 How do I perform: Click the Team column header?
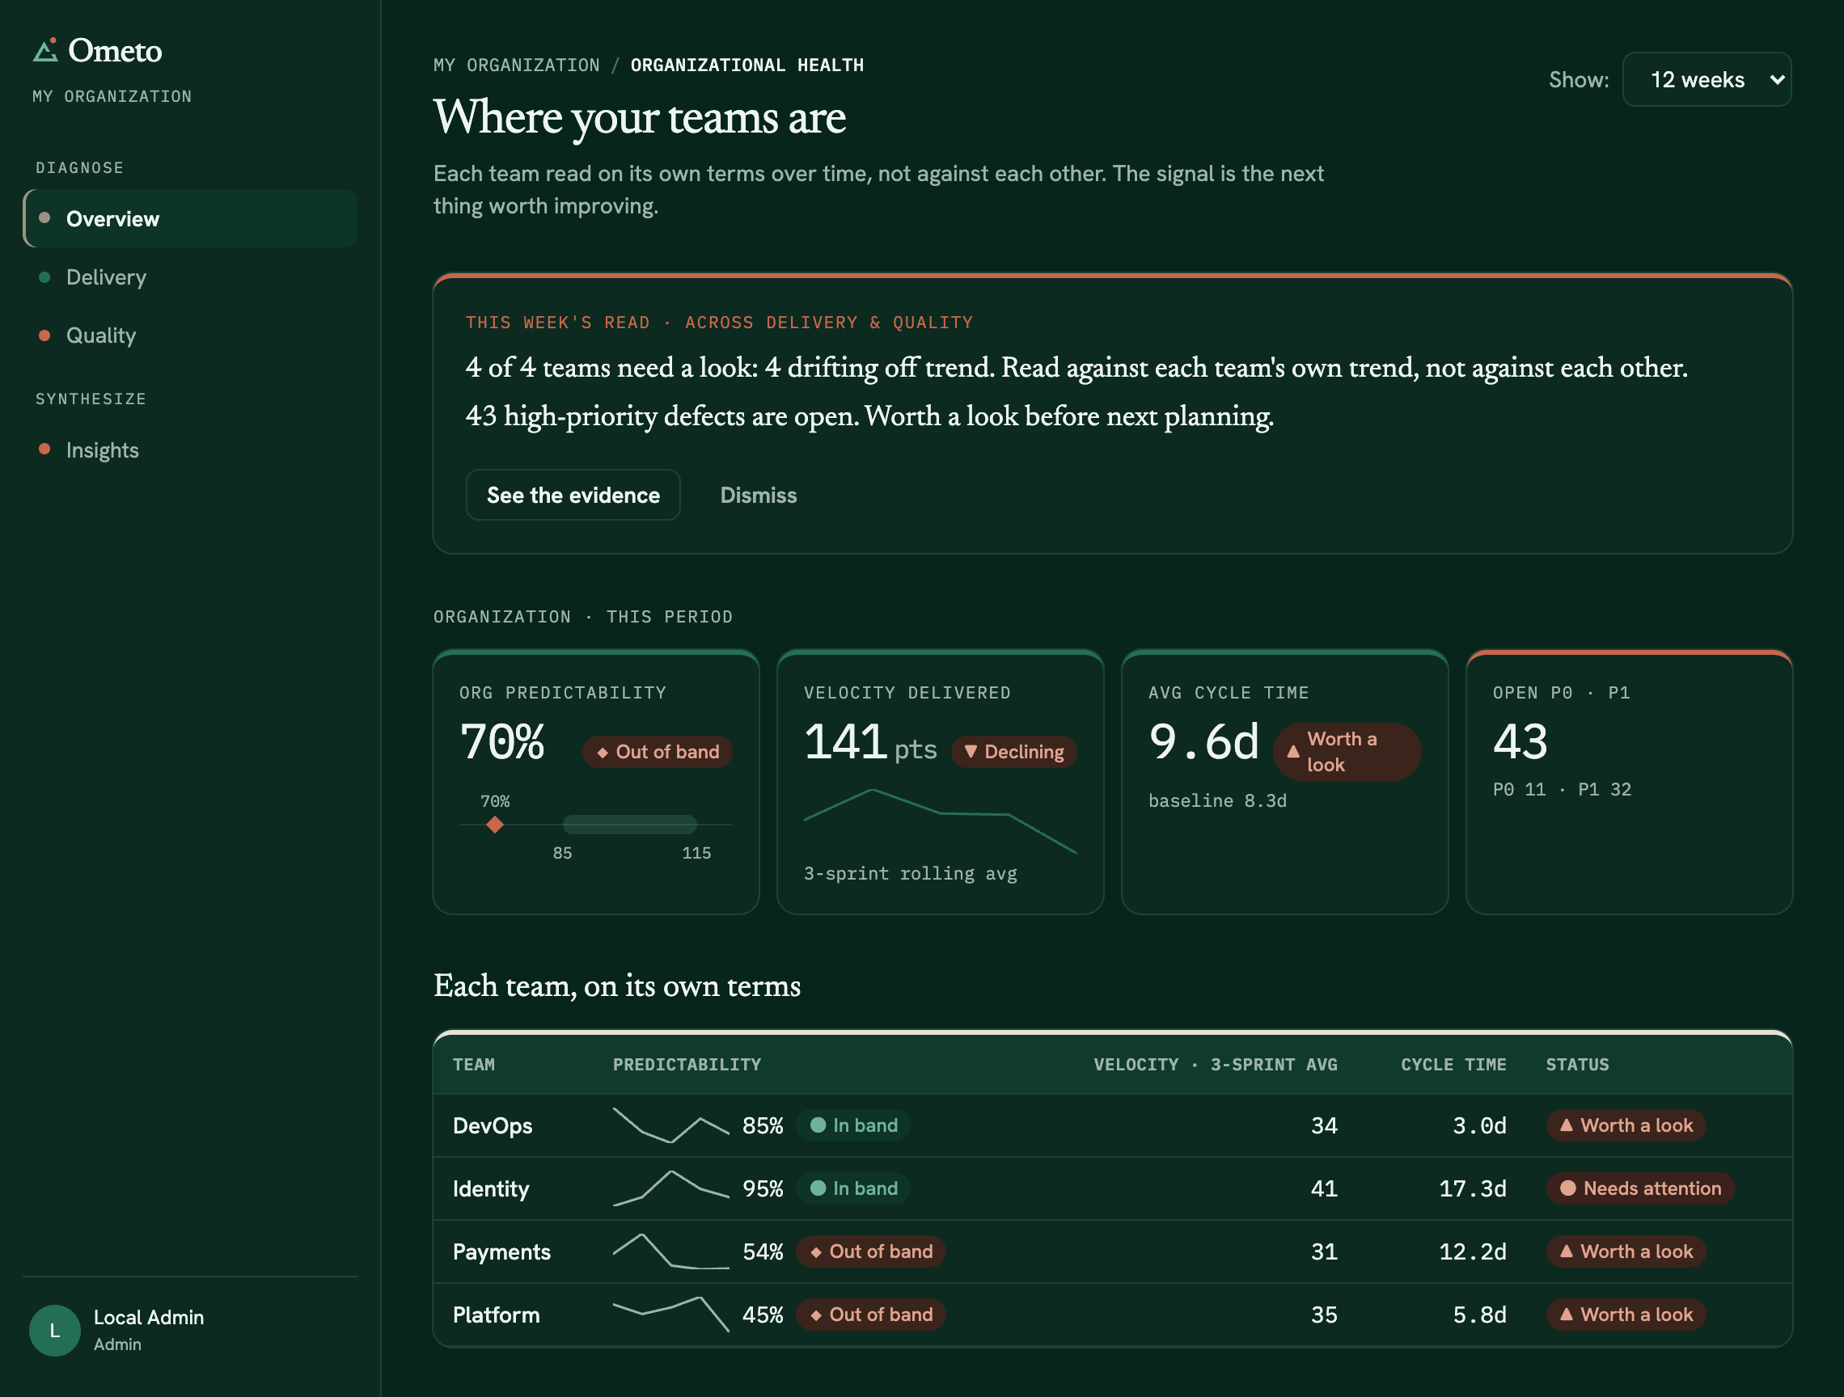coord(473,1065)
